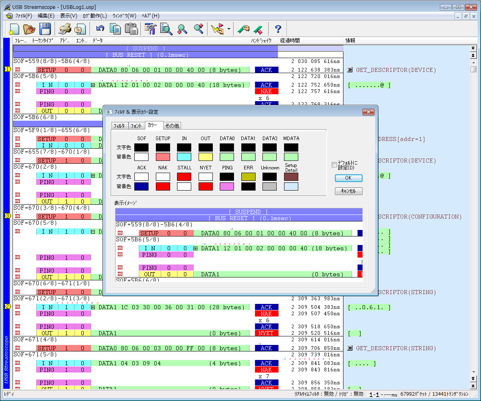Expand the IN row under SOF=670(2/8)
Screen dimensions: 481x401
click(93, 176)
